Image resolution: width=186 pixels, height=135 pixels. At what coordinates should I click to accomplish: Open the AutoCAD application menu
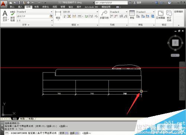[3, 4]
